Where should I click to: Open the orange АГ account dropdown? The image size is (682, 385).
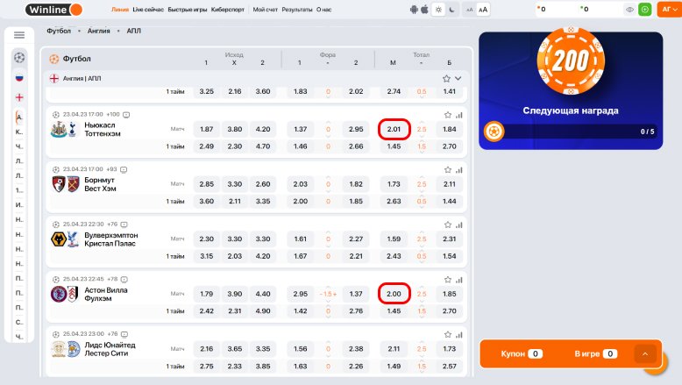click(x=666, y=10)
